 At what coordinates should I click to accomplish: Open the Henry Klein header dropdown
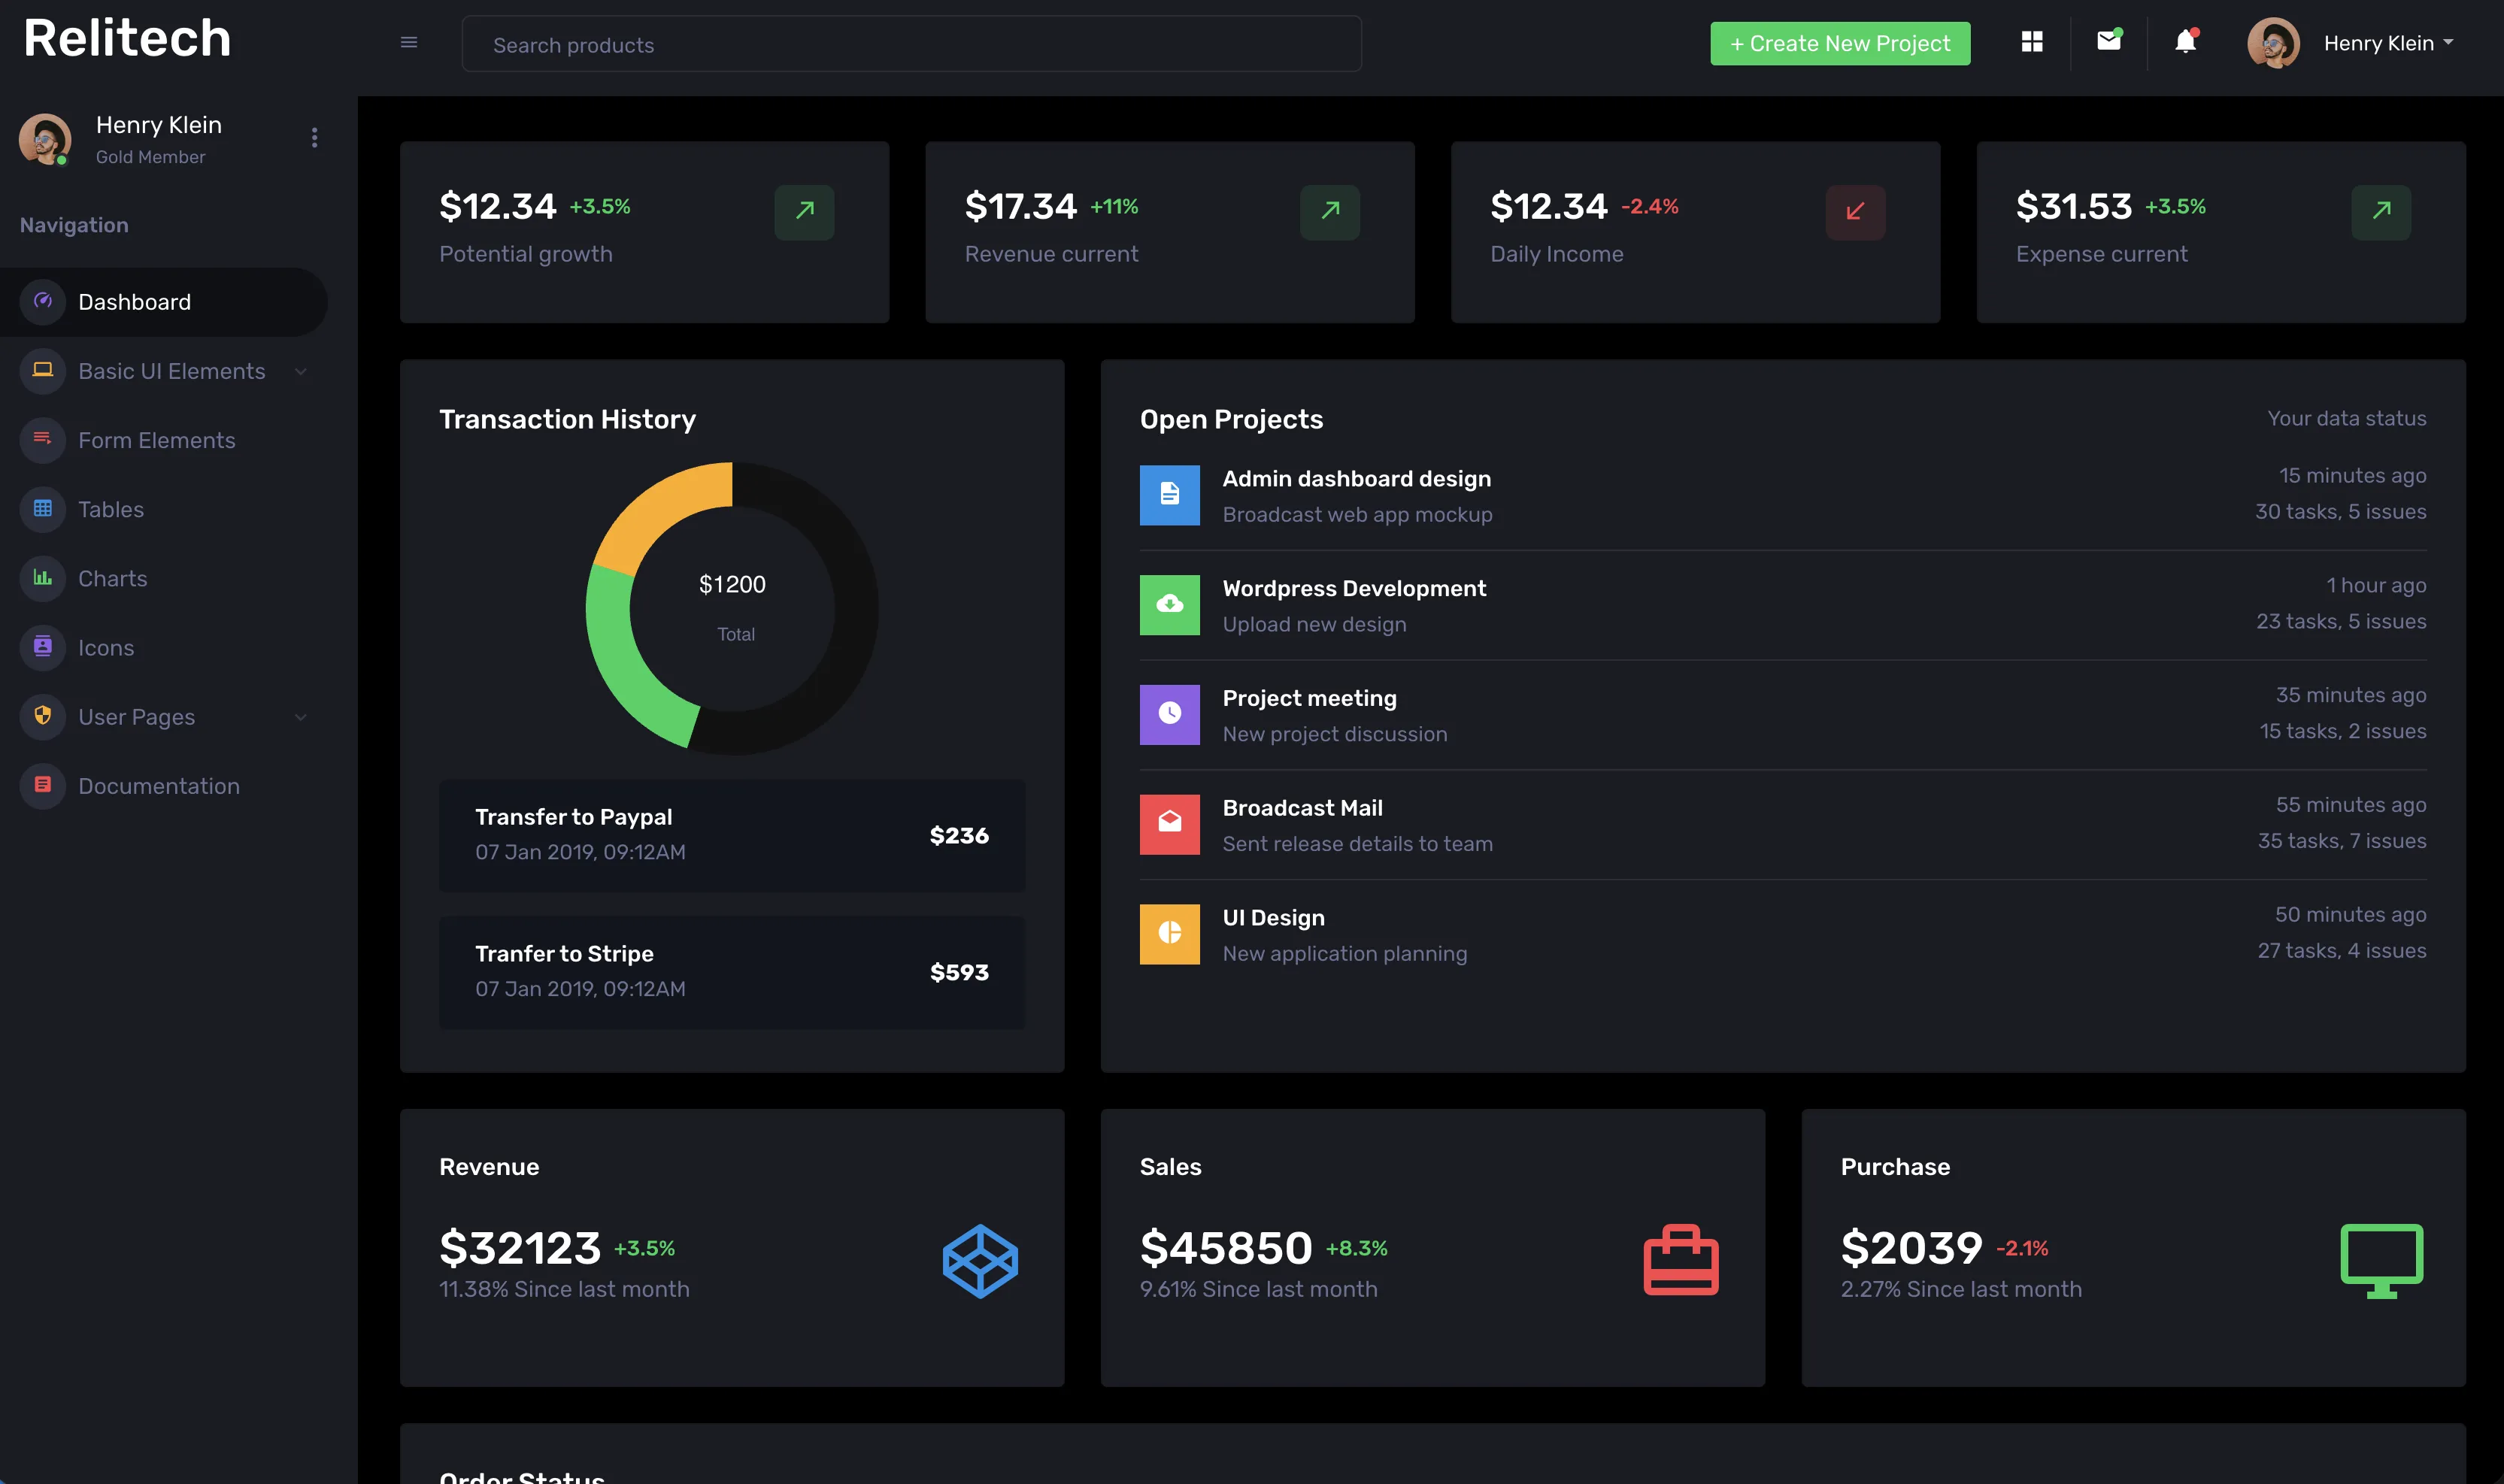point(2388,43)
